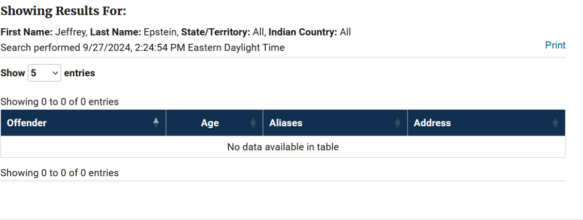Click the search performed timestamp text
Viewport: 583px width, 220px height.
(x=142, y=48)
